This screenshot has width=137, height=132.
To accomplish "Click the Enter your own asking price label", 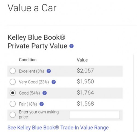I will [39, 114].
